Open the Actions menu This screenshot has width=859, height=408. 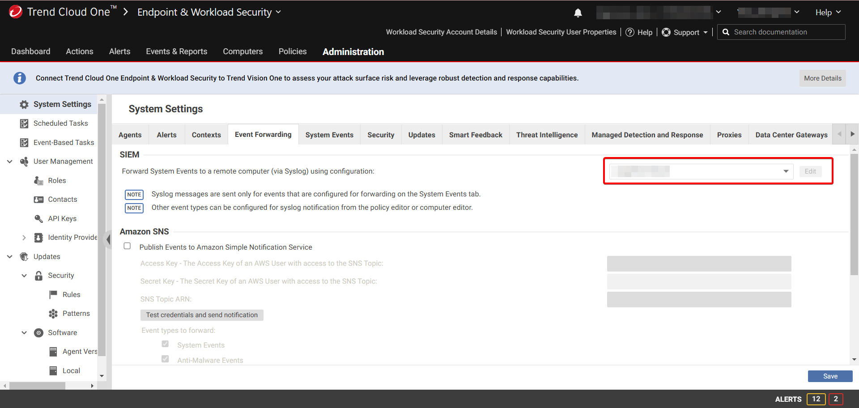[80, 51]
